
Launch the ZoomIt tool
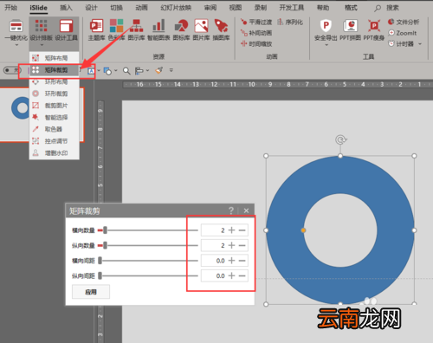pos(403,33)
